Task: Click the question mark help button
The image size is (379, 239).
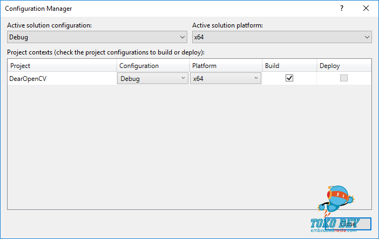Action: (342, 9)
